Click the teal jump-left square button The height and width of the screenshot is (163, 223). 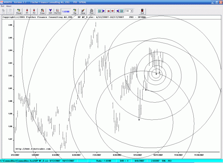pyautogui.click(x=100, y=11)
